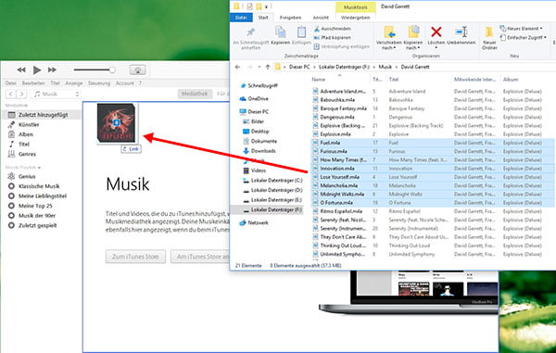The width and height of the screenshot is (556, 353).
Task: Click the An Schnellzugriff anheften pin icon
Action: pos(251,32)
